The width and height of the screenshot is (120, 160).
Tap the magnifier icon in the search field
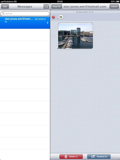(3, 13)
